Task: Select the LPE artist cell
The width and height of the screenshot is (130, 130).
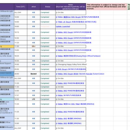Action: [34, 99]
